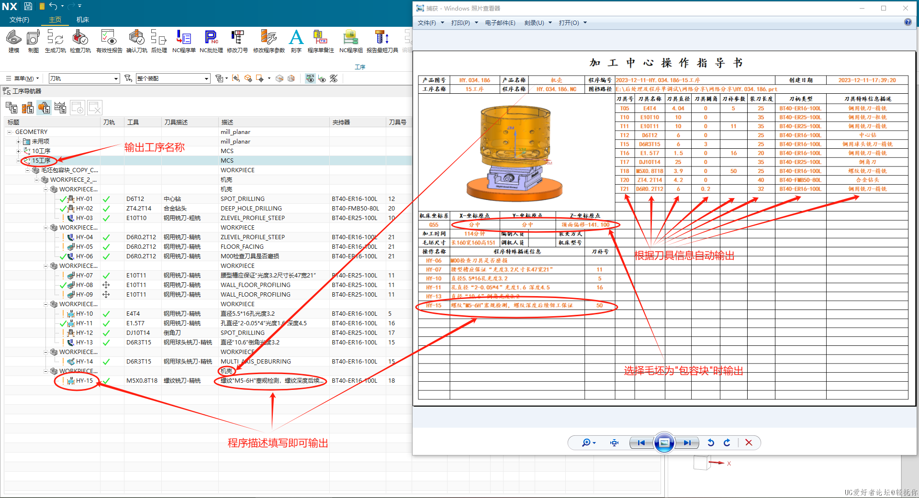The width and height of the screenshot is (919, 498).
Task: Switch navigator to geometry view
Action: coord(44,108)
